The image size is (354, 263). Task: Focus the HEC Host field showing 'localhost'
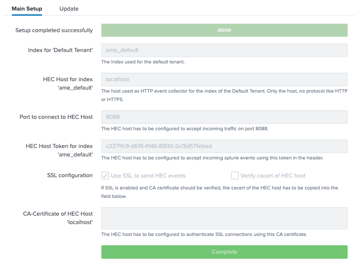click(224, 79)
